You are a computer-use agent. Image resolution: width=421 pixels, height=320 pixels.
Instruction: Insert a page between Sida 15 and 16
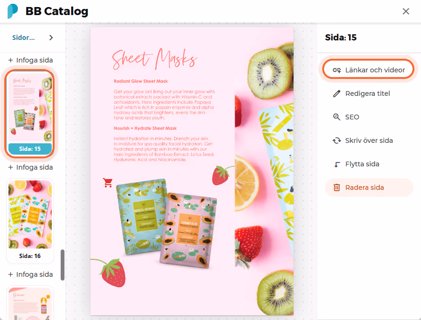30,167
